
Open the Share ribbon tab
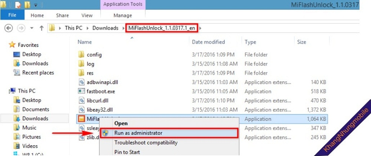62,15
